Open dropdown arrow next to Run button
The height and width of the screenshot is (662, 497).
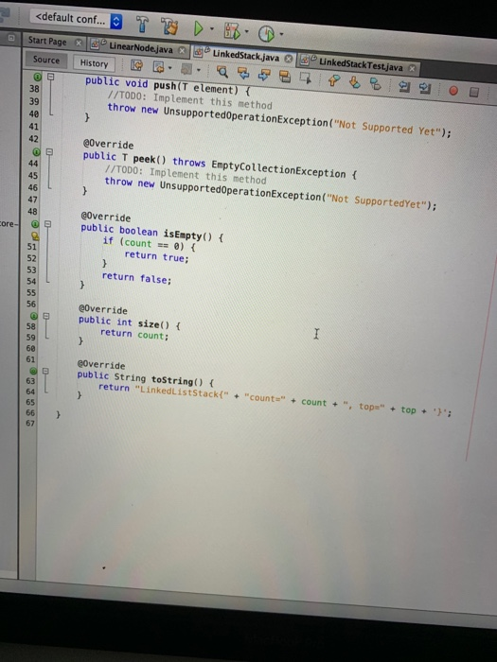click(x=212, y=29)
